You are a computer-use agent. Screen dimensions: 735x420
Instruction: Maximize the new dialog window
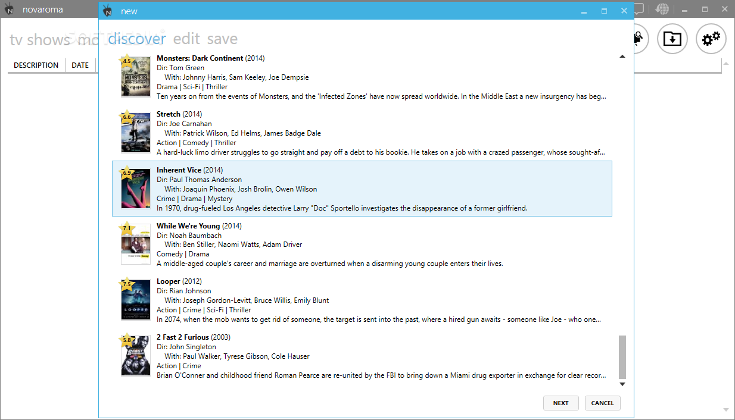click(x=604, y=11)
